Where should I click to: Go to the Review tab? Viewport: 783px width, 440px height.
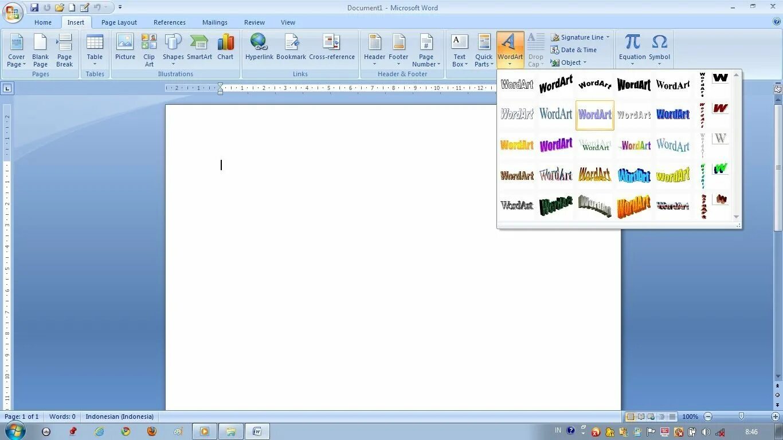coord(255,22)
